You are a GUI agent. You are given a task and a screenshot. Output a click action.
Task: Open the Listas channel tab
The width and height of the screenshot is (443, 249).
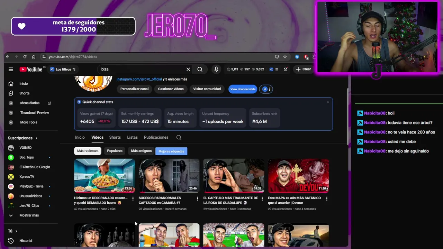coord(132,137)
